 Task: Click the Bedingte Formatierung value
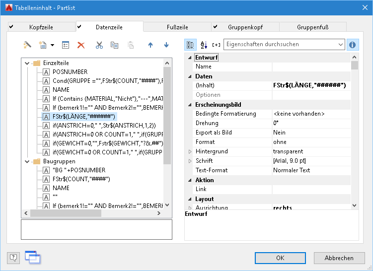tap(311, 114)
